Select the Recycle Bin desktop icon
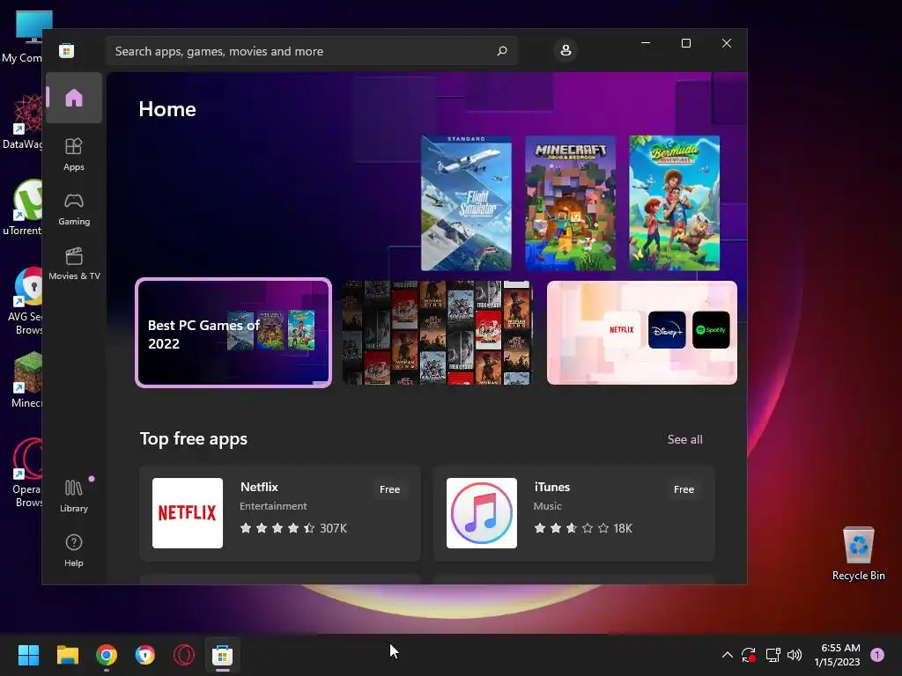This screenshot has height=676, width=902. pyautogui.click(x=858, y=553)
